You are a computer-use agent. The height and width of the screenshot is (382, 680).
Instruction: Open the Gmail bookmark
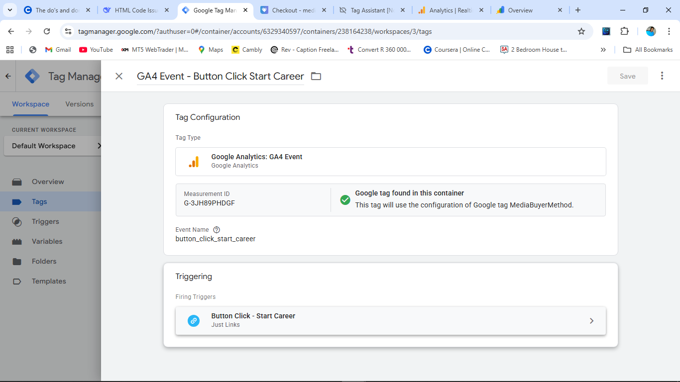(x=58, y=50)
